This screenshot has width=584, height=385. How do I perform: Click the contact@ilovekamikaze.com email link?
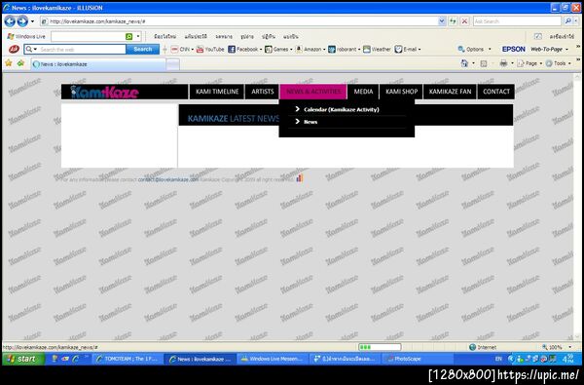[168, 179]
